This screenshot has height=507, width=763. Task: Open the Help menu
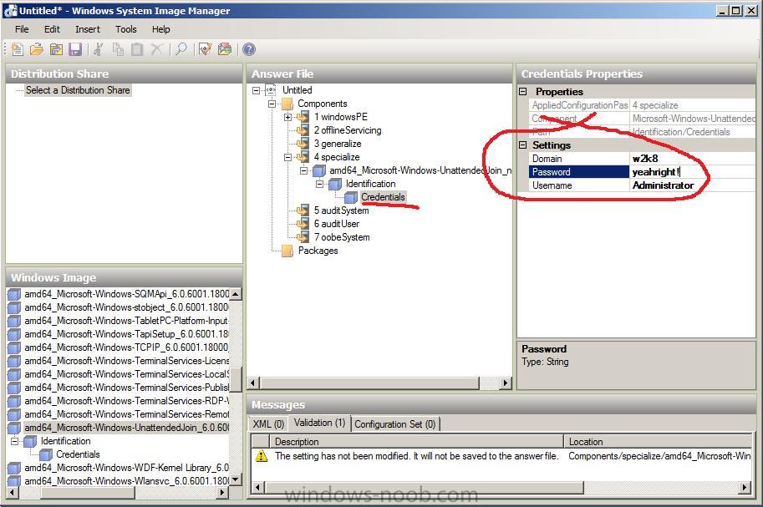pyautogui.click(x=161, y=29)
